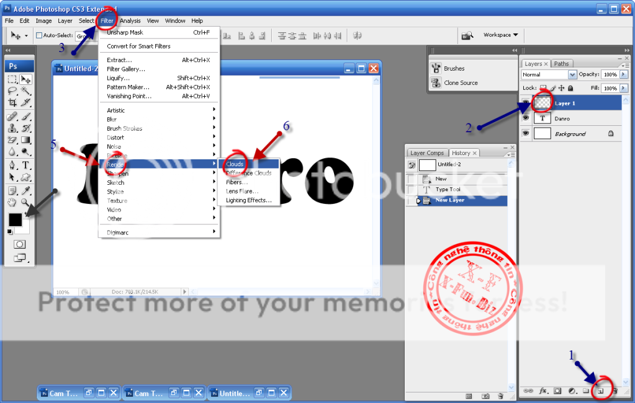This screenshot has height=403, width=635.
Task: Select the Clone Stamp tool
Action: click(12, 128)
